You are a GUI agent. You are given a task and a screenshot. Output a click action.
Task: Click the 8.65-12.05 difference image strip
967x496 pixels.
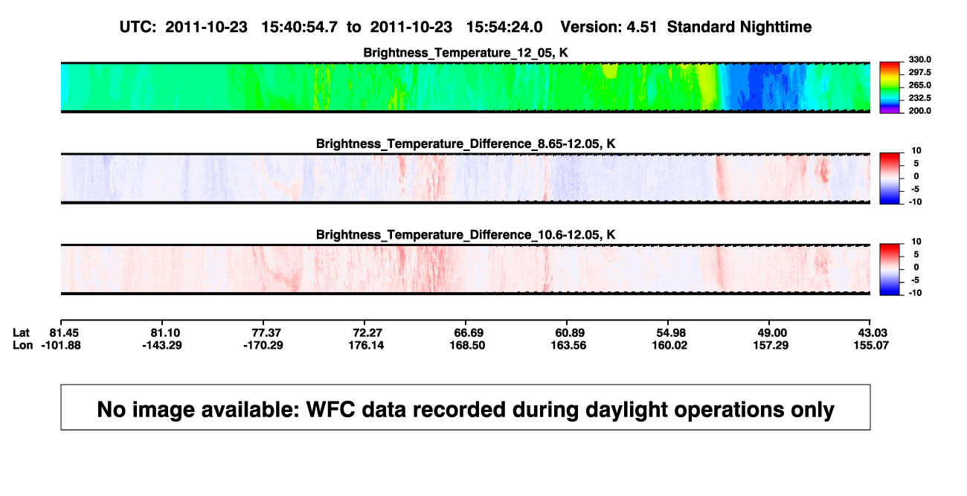pos(466,178)
